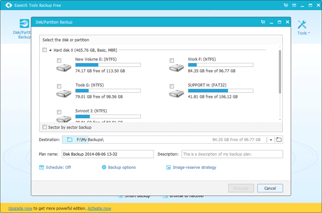Check the SUPPORT H: checkbox
This screenshot has width=322, height=213.
[172, 86]
